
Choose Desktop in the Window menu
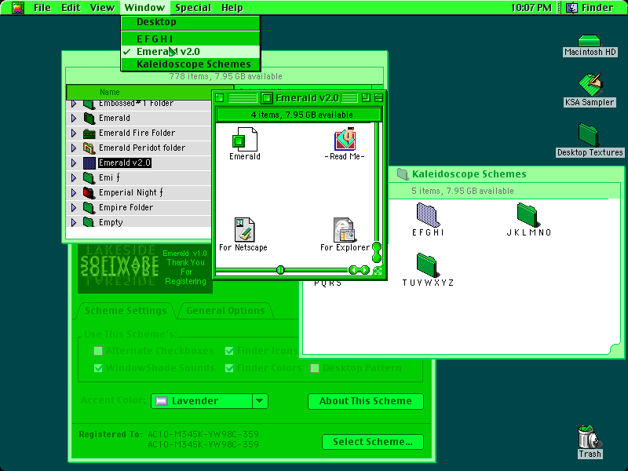click(190, 22)
